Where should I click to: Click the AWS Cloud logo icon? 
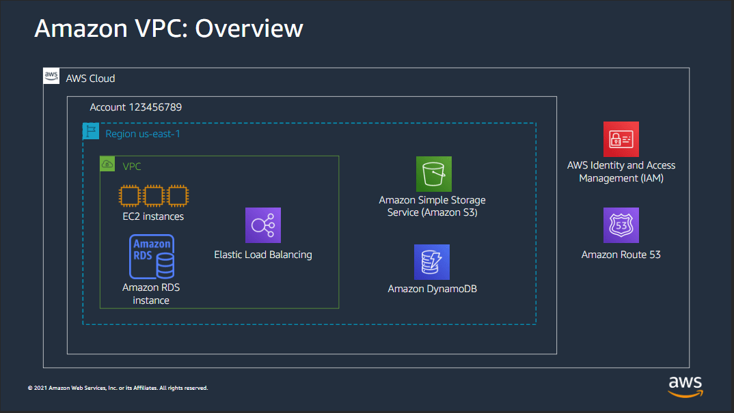coord(51,76)
